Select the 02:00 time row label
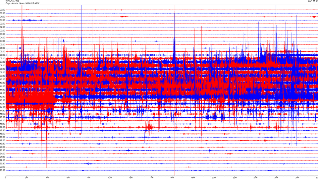Screen dimensions: 318x179 coord(2,24)
